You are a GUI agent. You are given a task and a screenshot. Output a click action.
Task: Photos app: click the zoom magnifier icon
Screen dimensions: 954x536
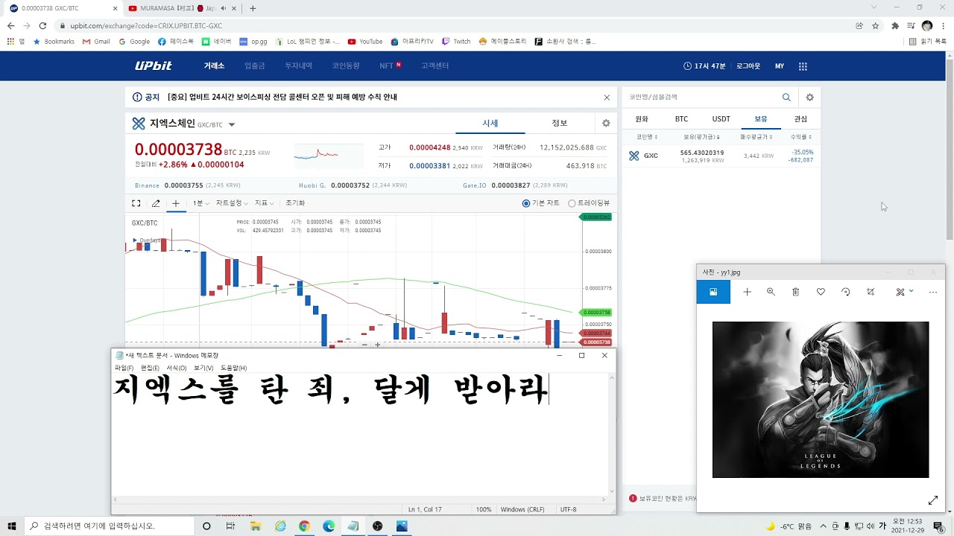click(771, 293)
